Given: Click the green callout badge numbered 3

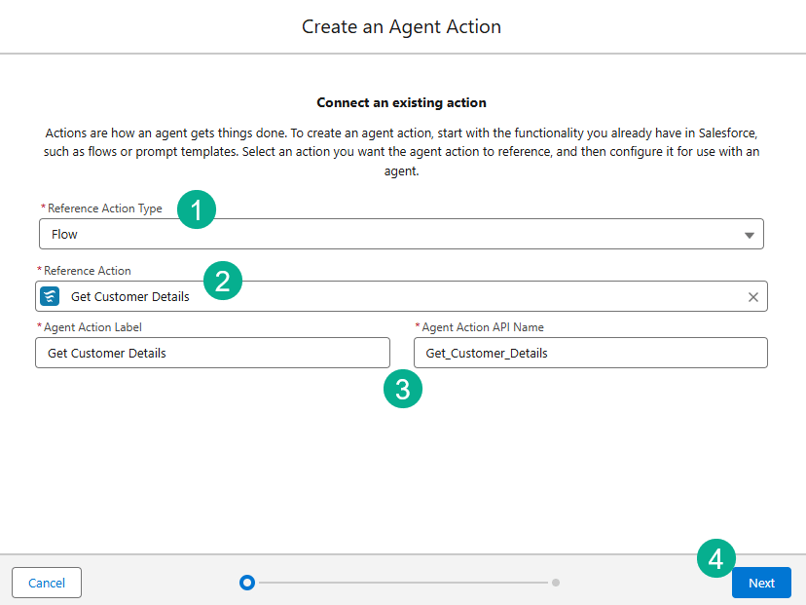Looking at the screenshot, I should coord(403,390).
